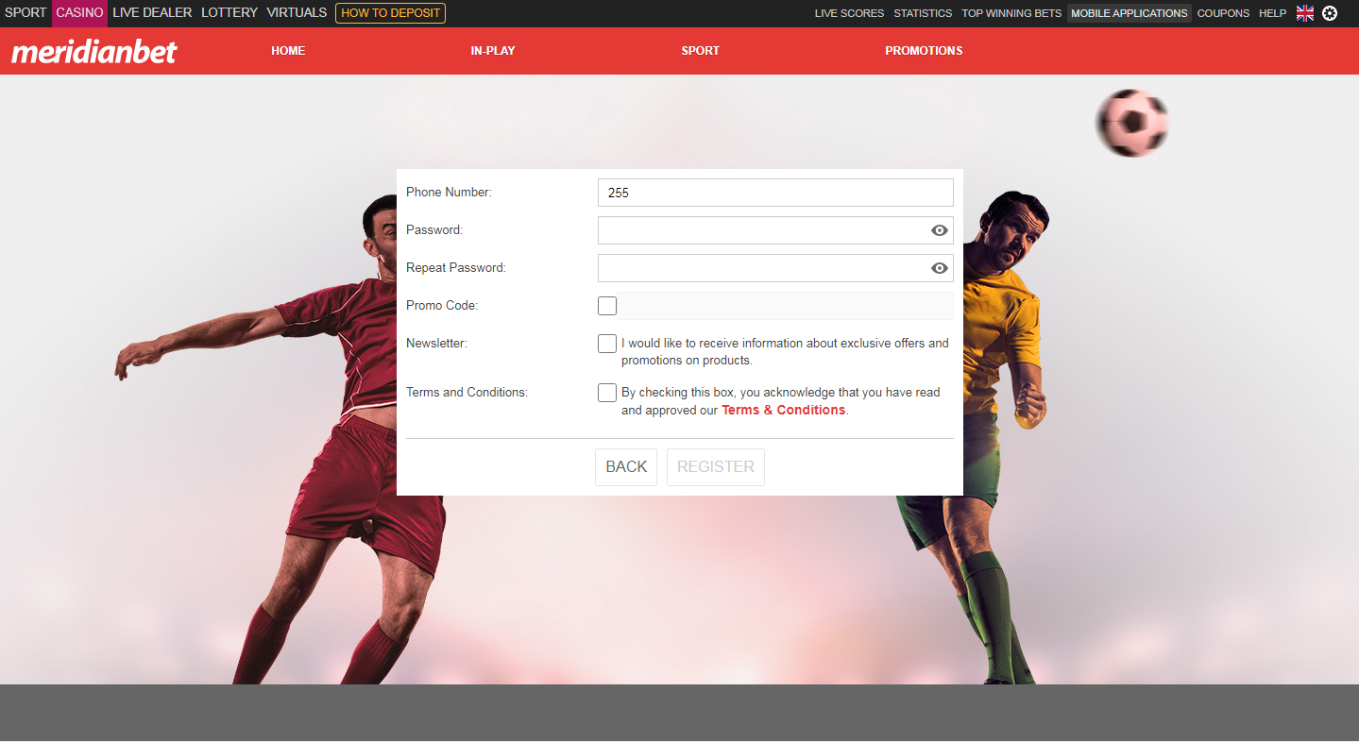Image resolution: width=1359 pixels, height=742 pixels.
Task: Go to IN-PLAY in navigation bar
Action: point(493,51)
